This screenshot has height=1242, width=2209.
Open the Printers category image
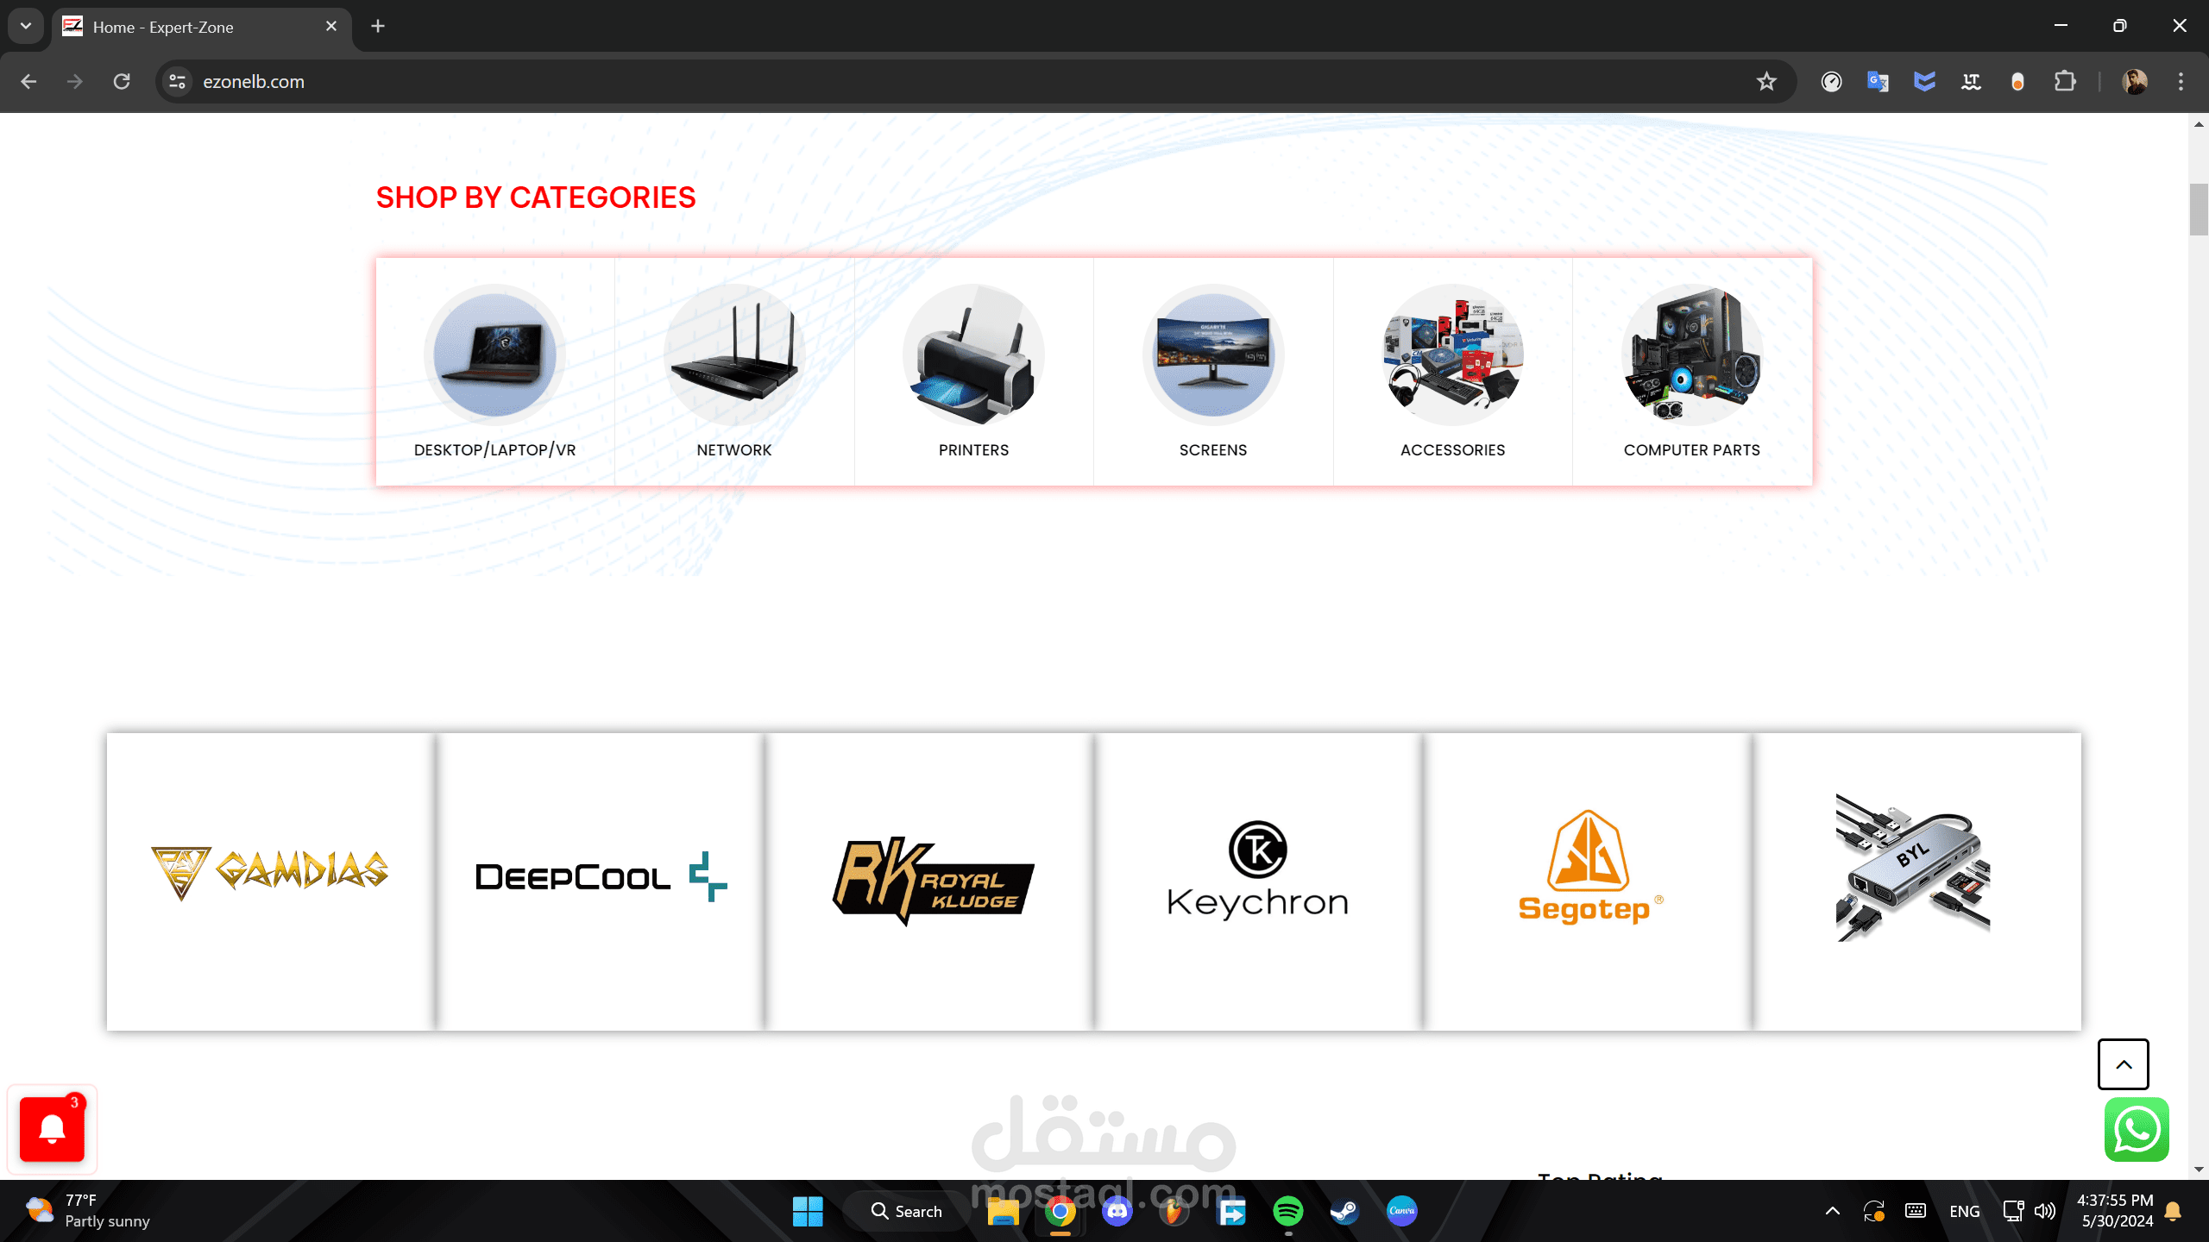973,354
